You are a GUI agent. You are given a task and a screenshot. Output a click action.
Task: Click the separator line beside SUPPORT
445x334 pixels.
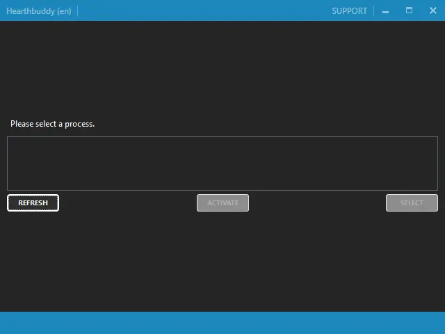373,10
